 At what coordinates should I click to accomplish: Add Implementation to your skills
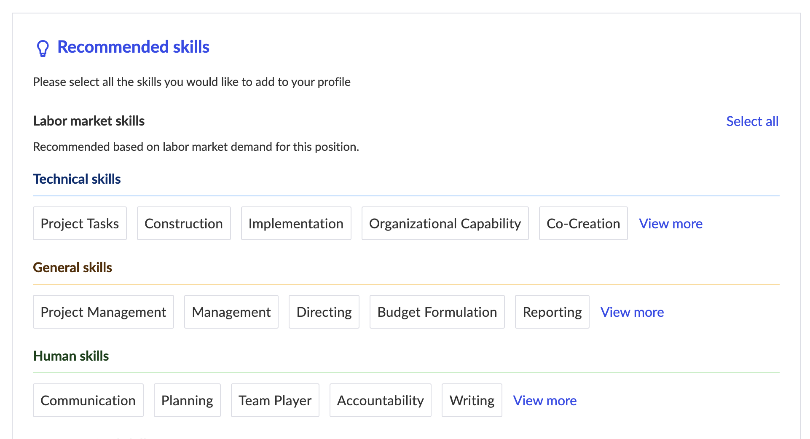pos(295,223)
